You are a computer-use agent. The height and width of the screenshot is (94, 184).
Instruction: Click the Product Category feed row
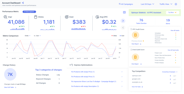tap(165, 63)
